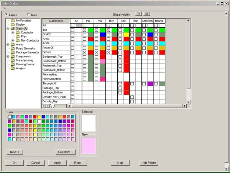Toggle Anti Etch checkbox for Through All
Viewport: 230px width, 173px height.
coord(144,84)
